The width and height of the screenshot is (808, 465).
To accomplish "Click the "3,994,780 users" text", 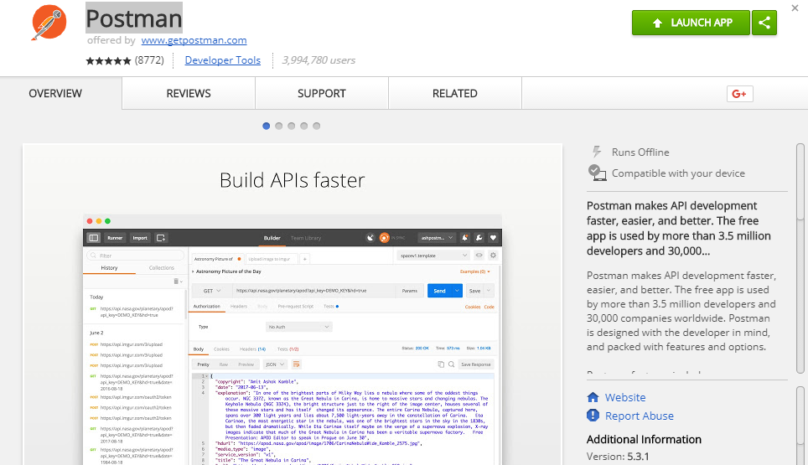I will tap(319, 60).
